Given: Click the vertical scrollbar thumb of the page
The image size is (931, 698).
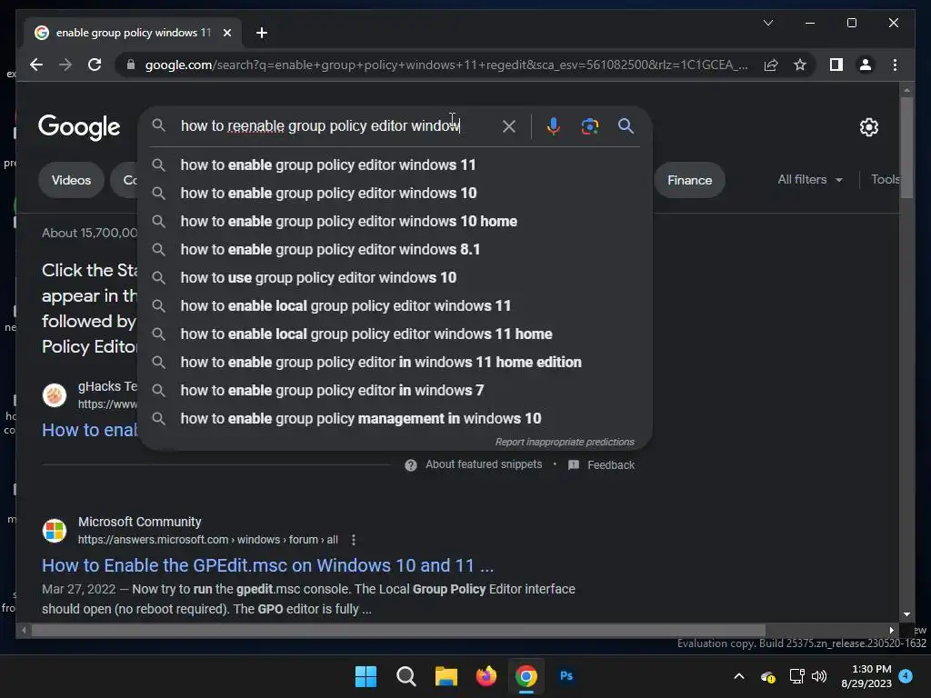Looking at the screenshot, I should click(906, 147).
